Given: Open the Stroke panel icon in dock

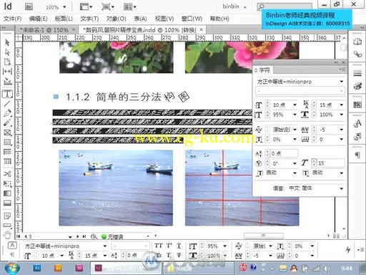Looking at the screenshot, I should pyautogui.click(x=357, y=74).
